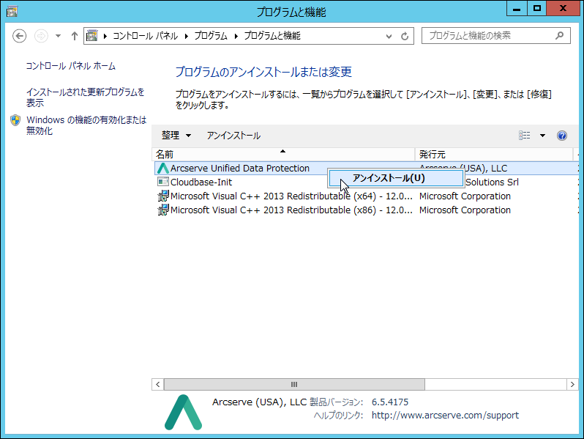Click the Back navigation arrow

[x=19, y=36]
